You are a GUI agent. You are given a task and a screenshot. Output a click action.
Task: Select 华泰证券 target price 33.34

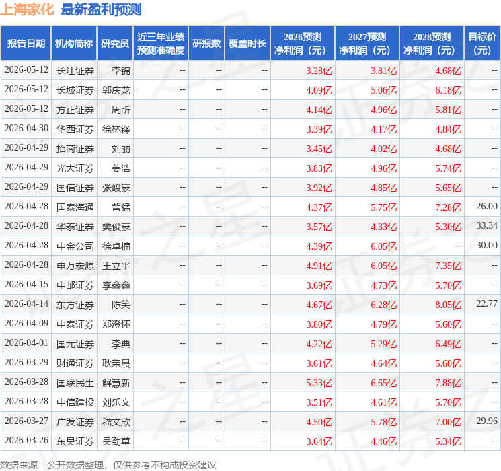click(x=487, y=226)
